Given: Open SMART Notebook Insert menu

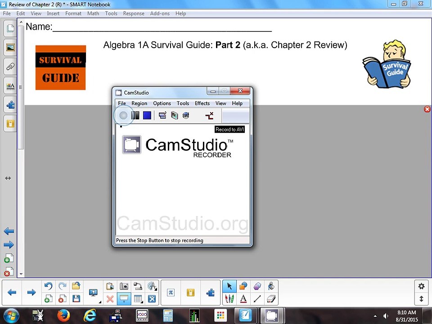Looking at the screenshot, I should click(53, 13).
